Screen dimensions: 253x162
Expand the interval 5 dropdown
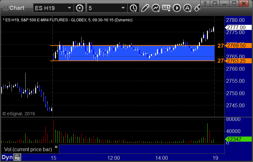pyautogui.click(x=123, y=8)
